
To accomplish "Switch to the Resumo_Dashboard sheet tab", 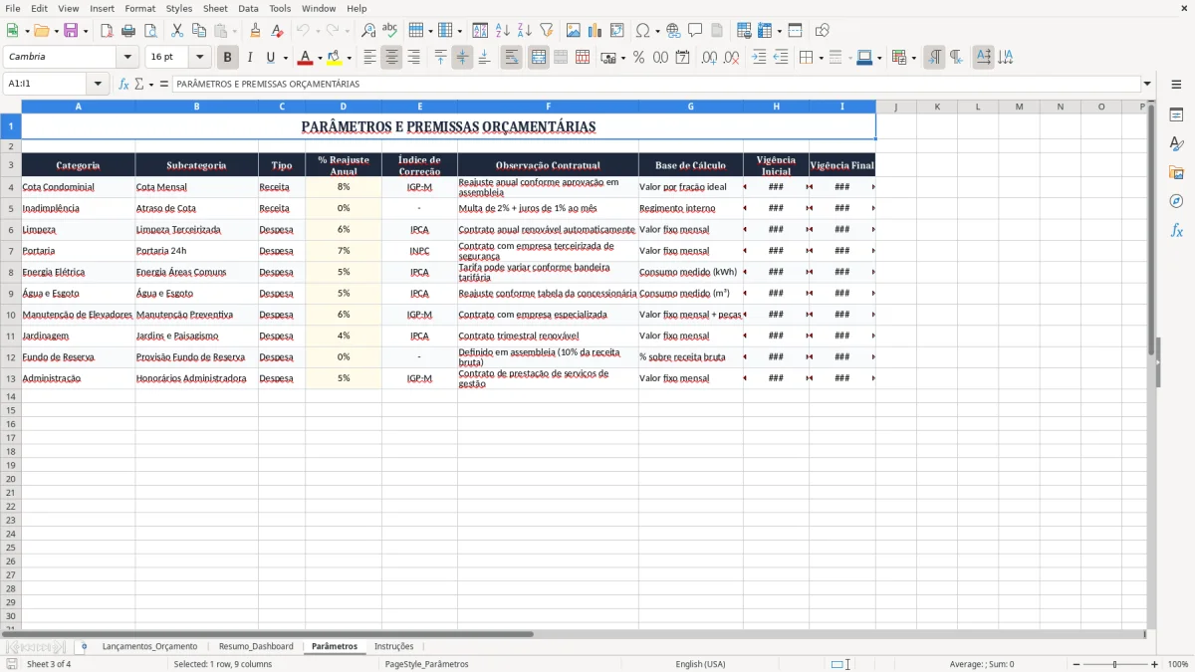I will click(x=256, y=646).
